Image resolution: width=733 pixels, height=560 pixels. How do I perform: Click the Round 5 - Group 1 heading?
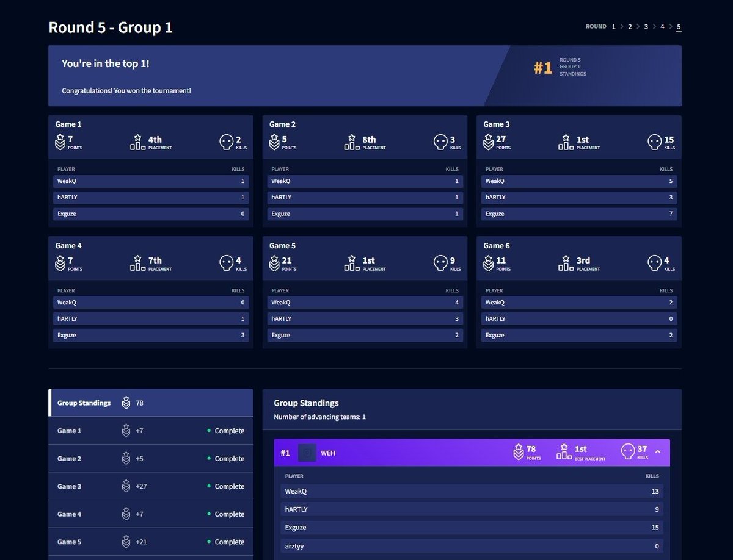pyautogui.click(x=111, y=27)
